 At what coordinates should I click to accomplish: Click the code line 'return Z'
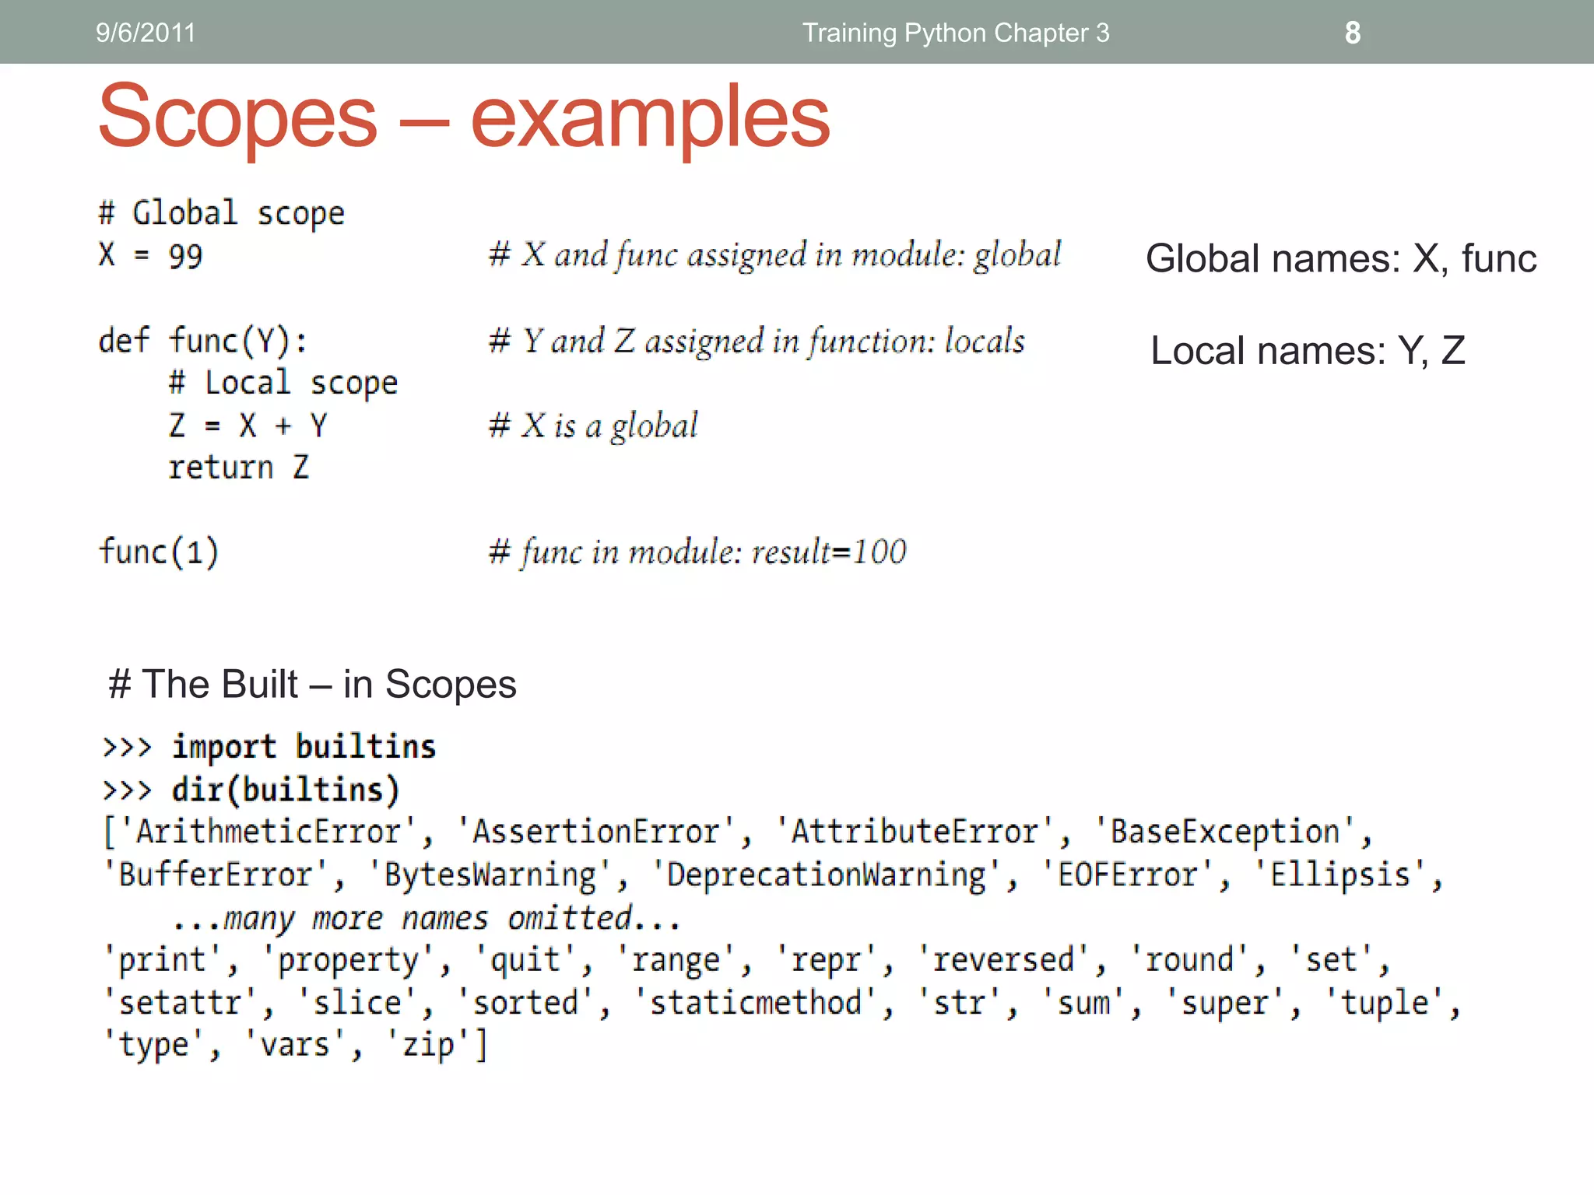[x=239, y=468]
